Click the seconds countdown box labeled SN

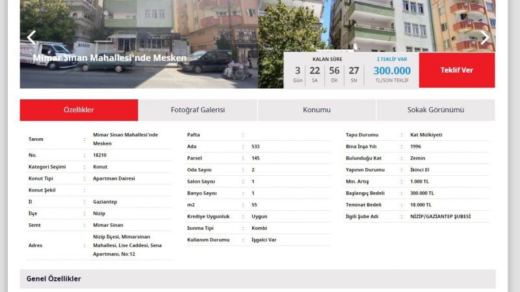(354, 74)
